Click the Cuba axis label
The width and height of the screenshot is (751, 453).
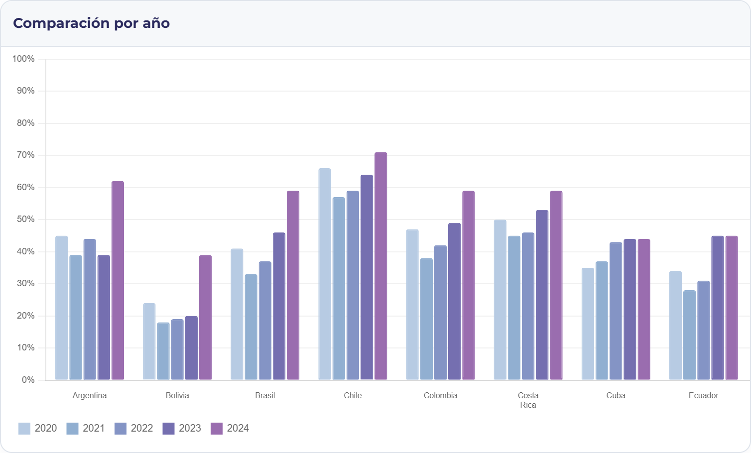tap(616, 396)
